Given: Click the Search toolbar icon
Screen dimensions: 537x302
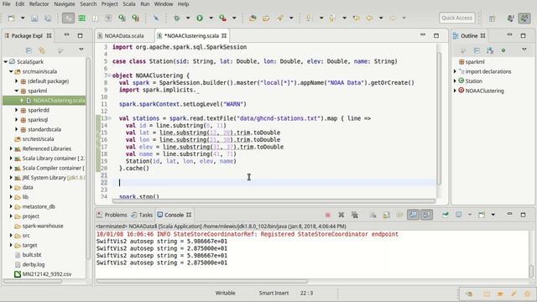Looking at the screenshot, I should pyautogui.click(x=279, y=18).
